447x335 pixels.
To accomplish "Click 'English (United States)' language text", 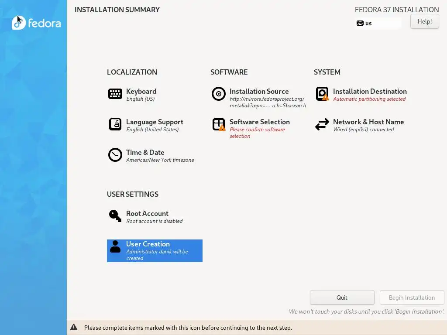I will [x=152, y=130].
